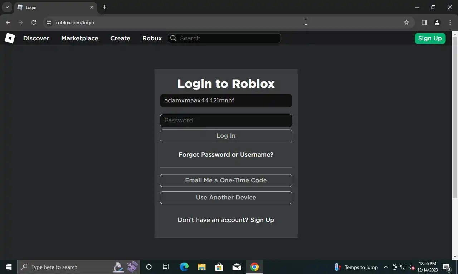Show hidden tray icons chevron
The image size is (458, 274).
[x=386, y=267]
